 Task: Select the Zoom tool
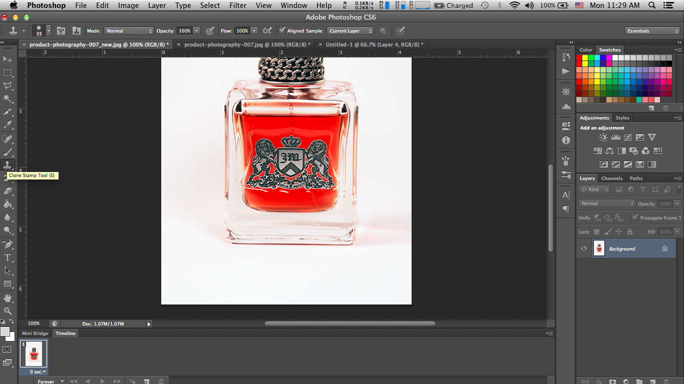coord(8,310)
